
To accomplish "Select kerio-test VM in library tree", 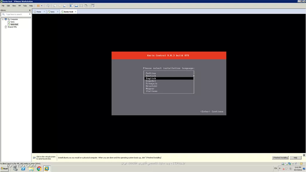I will point(14,24).
